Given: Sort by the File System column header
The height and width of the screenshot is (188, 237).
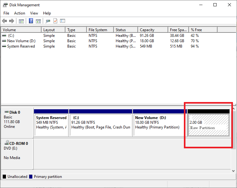Looking at the screenshot, I should pos(100,30).
